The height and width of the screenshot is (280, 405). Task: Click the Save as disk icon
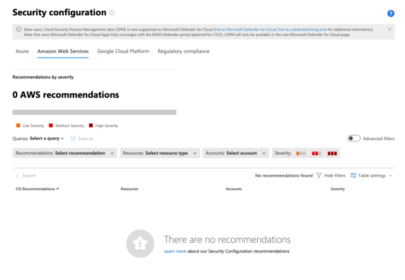pos(73,138)
